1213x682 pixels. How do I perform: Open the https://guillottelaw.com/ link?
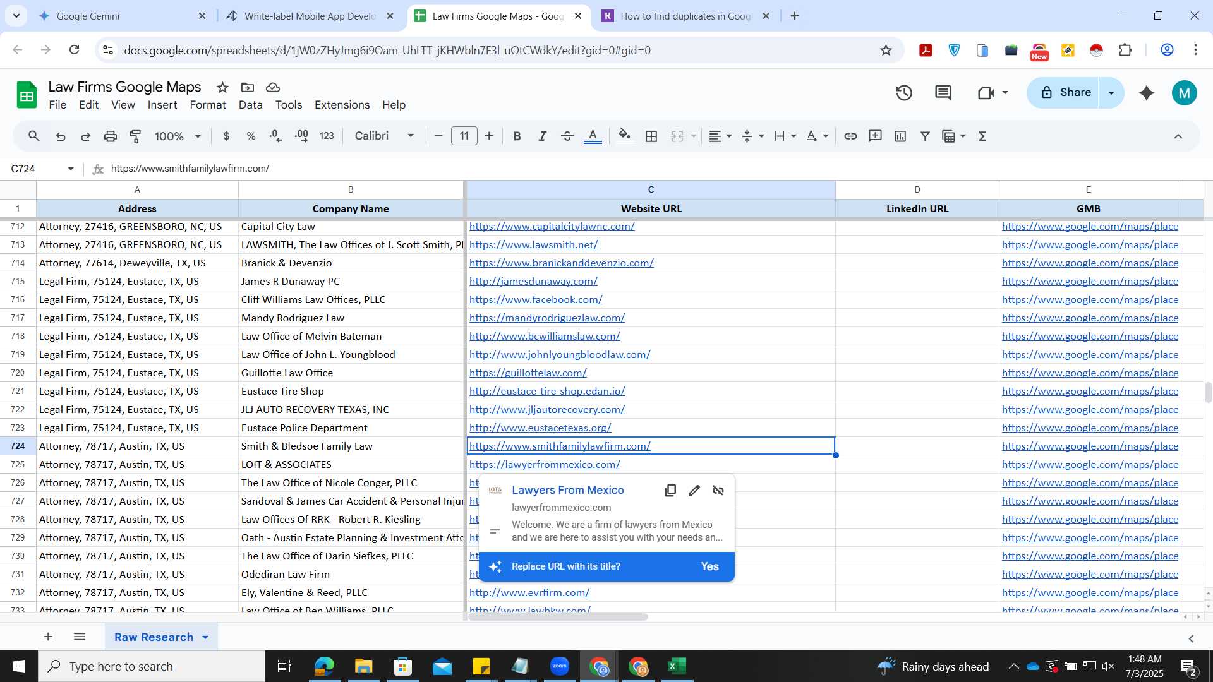pyautogui.click(x=528, y=373)
